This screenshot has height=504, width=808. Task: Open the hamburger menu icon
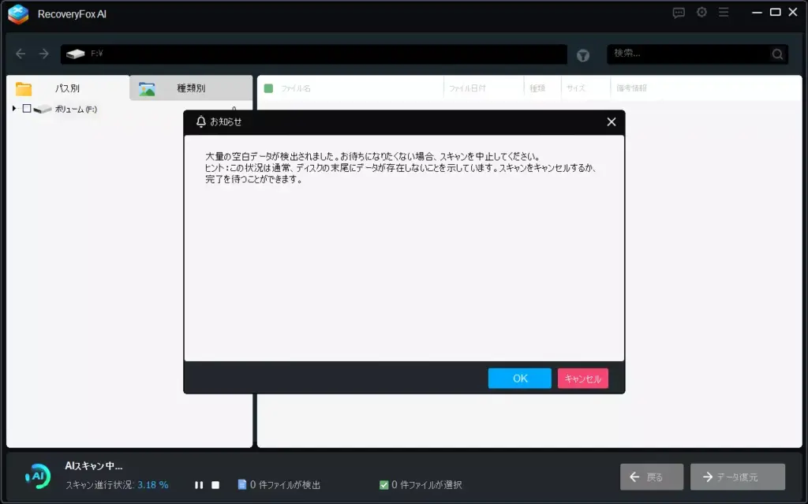pyautogui.click(x=724, y=12)
